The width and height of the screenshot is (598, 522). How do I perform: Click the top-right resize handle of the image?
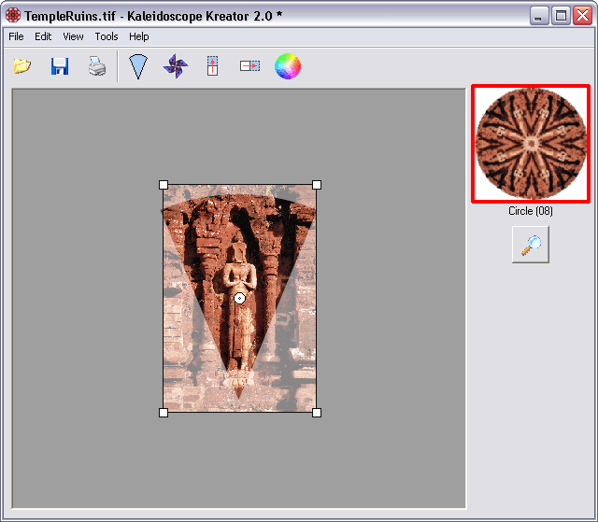[317, 185]
